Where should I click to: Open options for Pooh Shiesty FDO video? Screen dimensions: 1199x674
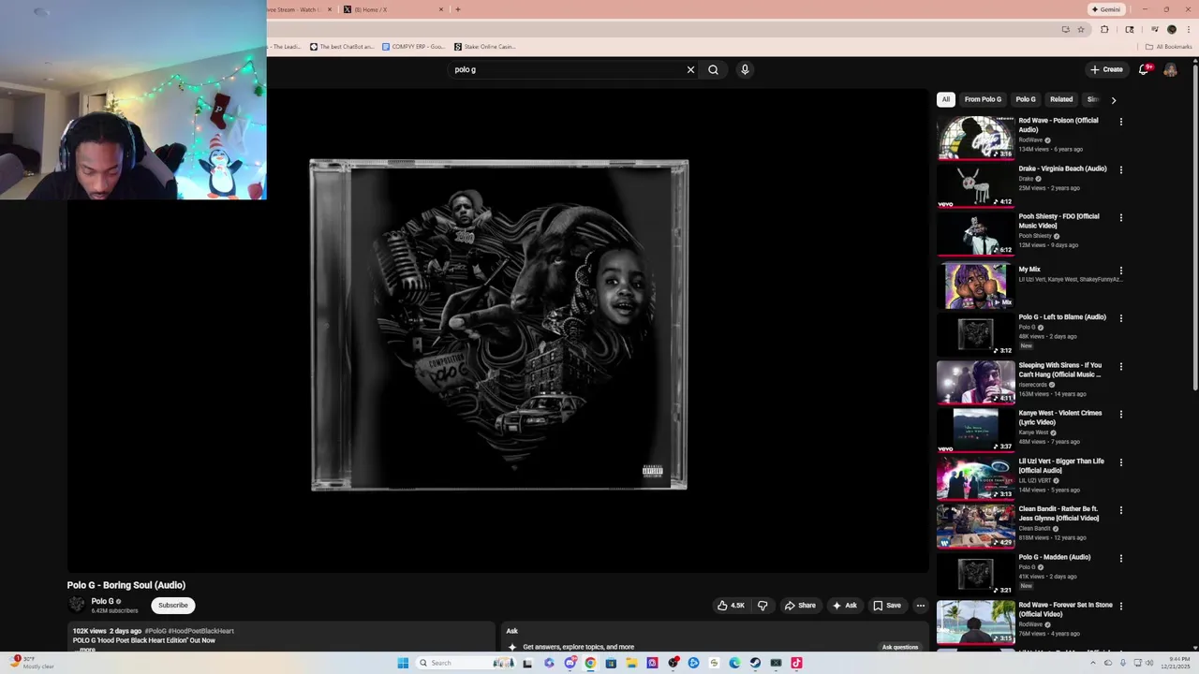[x=1120, y=217]
